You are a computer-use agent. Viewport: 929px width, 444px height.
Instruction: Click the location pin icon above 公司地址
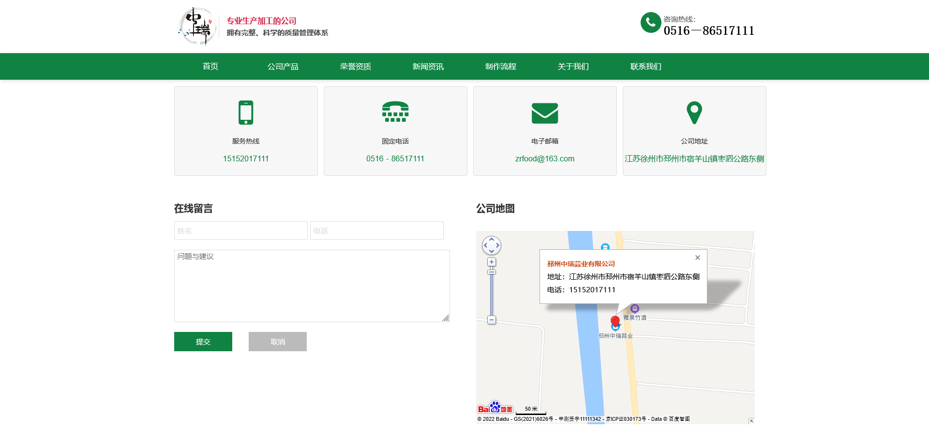click(694, 112)
